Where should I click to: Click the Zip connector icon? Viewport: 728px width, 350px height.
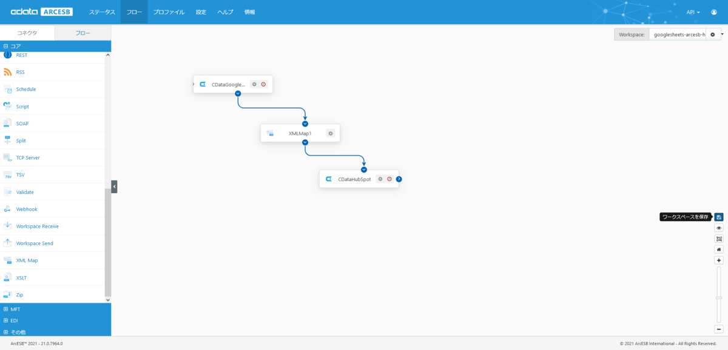coord(8,294)
